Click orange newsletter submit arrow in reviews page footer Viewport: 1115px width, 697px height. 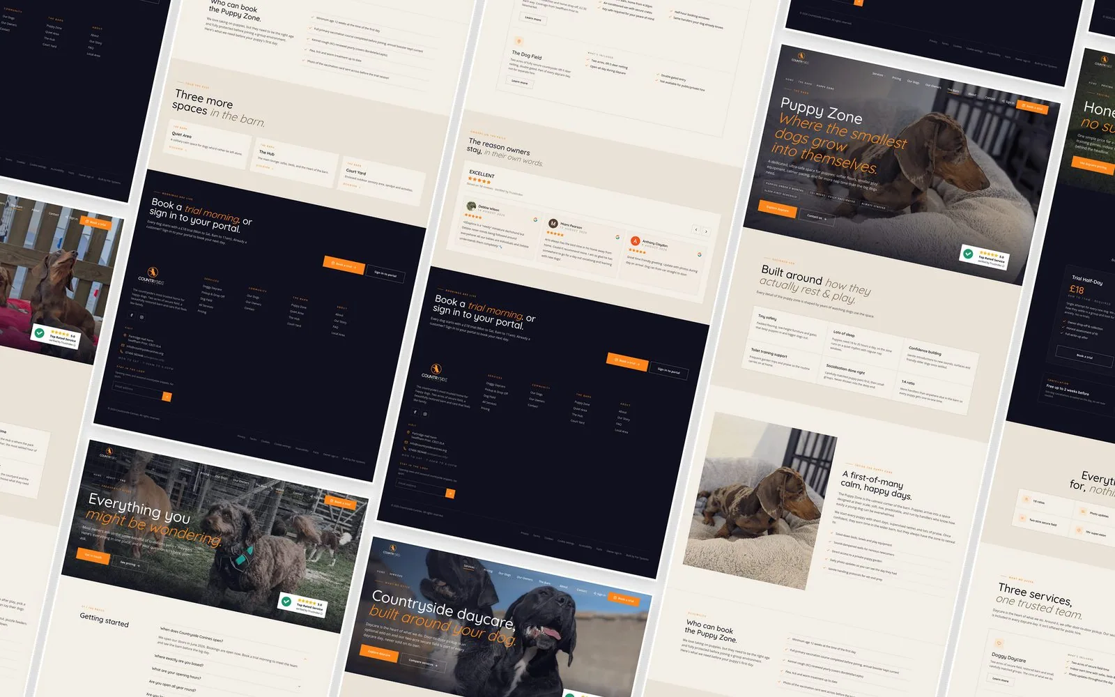[450, 493]
